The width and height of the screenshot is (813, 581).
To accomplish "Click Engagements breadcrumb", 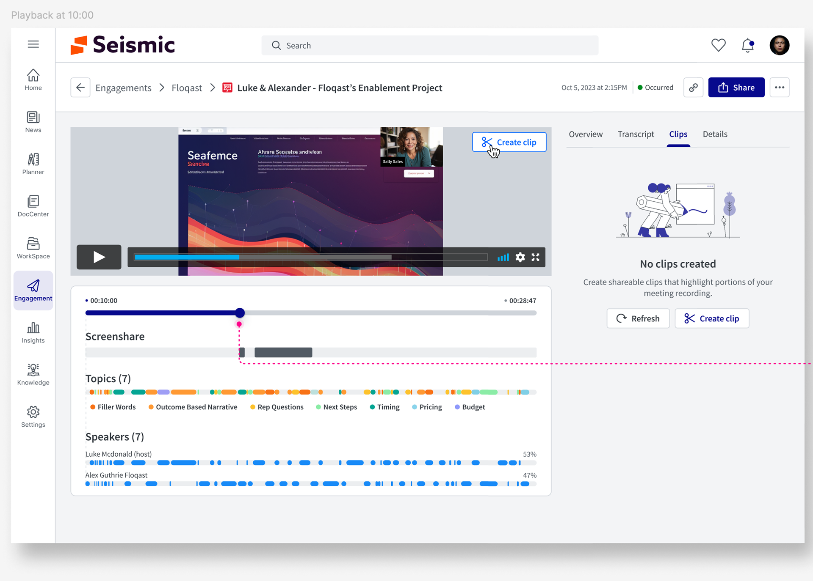I will pyautogui.click(x=123, y=88).
